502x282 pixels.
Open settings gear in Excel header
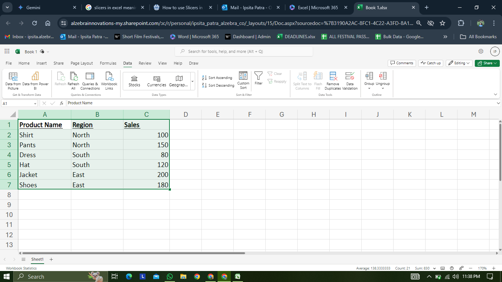point(481,51)
